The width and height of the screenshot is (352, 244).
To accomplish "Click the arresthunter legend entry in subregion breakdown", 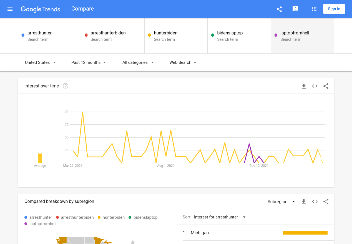I will 38,217.
